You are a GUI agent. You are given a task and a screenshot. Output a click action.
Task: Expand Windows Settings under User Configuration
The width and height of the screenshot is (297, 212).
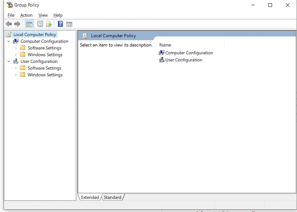(x=16, y=75)
